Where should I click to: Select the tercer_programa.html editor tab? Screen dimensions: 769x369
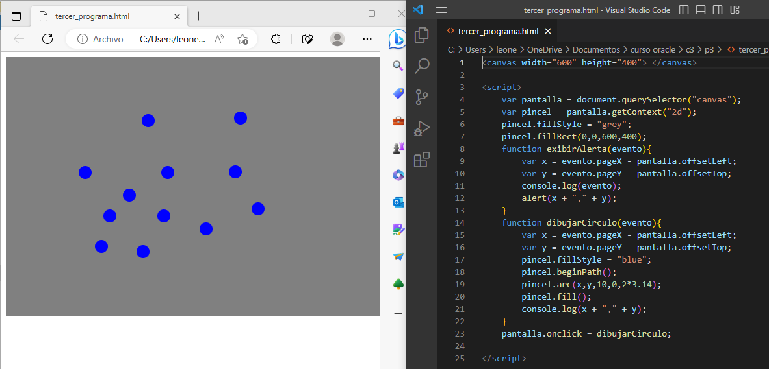coord(498,31)
